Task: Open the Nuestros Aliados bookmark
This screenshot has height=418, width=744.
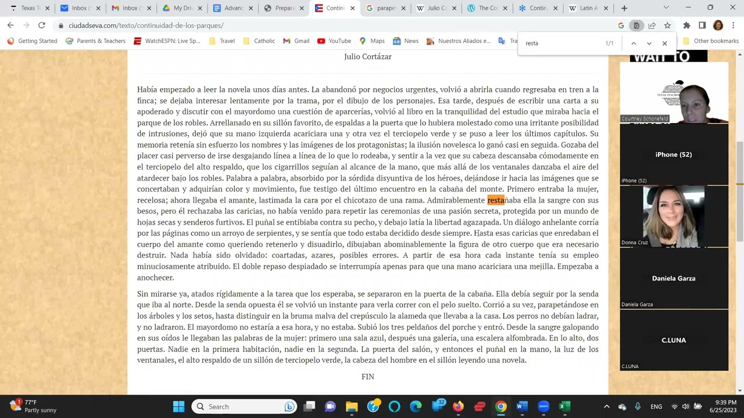Action: coord(459,41)
